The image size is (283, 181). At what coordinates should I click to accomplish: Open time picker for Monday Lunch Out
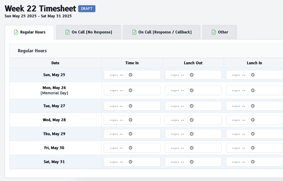pyautogui.click(x=192, y=91)
